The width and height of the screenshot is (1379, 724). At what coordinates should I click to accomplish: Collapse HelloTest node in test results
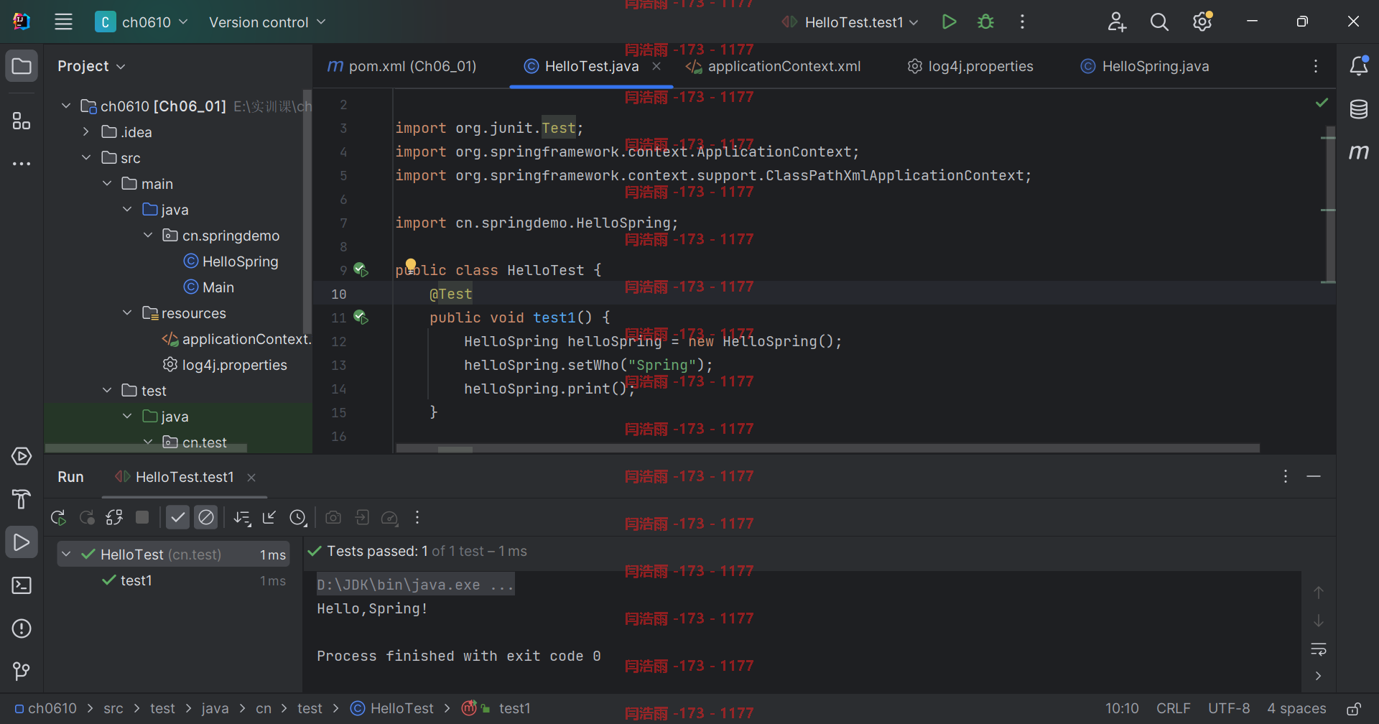click(67, 554)
